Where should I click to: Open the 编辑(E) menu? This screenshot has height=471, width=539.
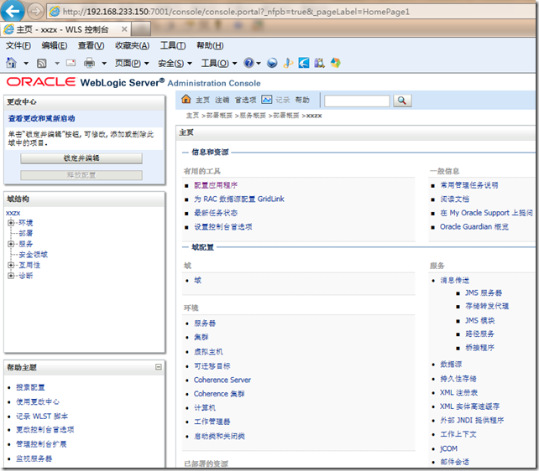[55, 45]
